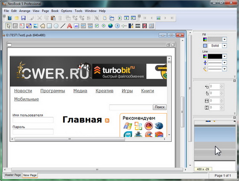Open the Игры link
Viewport: 239px width, 181px height.
[x=127, y=91]
